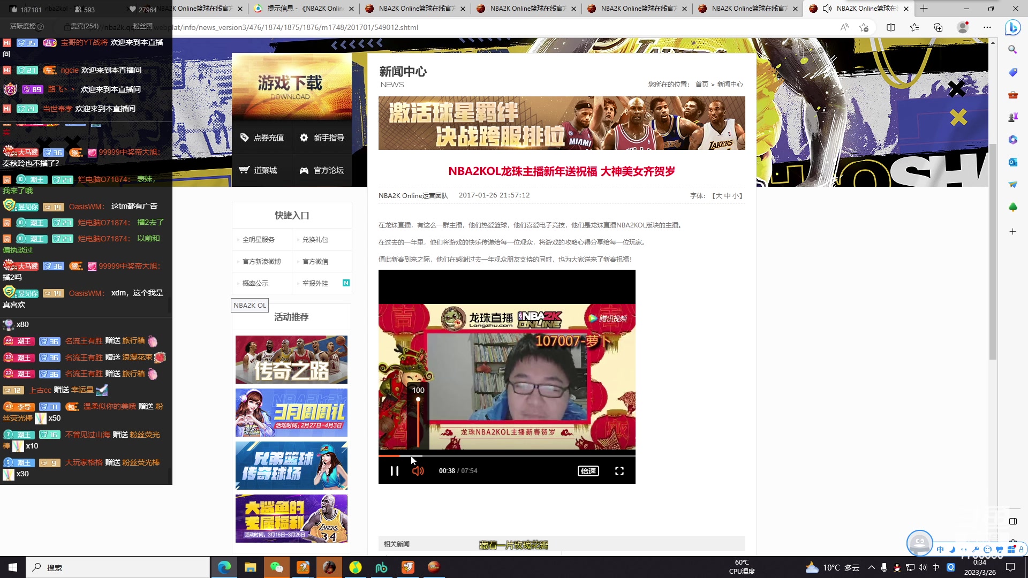This screenshot has height=578, width=1028.
Task: Open wrench settings on IME floating bar
Action: pyautogui.click(x=976, y=550)
